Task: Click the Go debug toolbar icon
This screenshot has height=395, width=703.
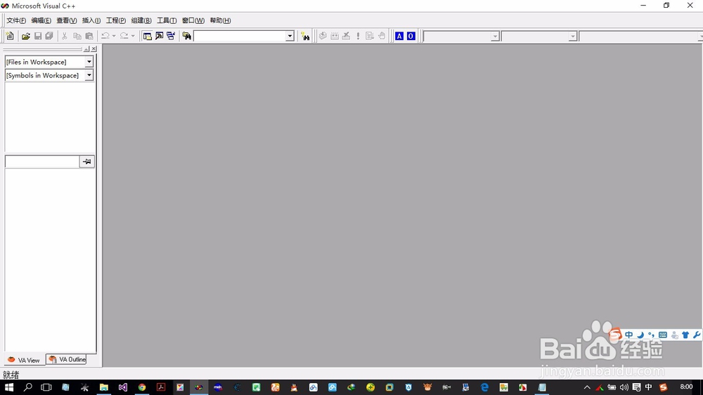Action: [x=370, y=36]
